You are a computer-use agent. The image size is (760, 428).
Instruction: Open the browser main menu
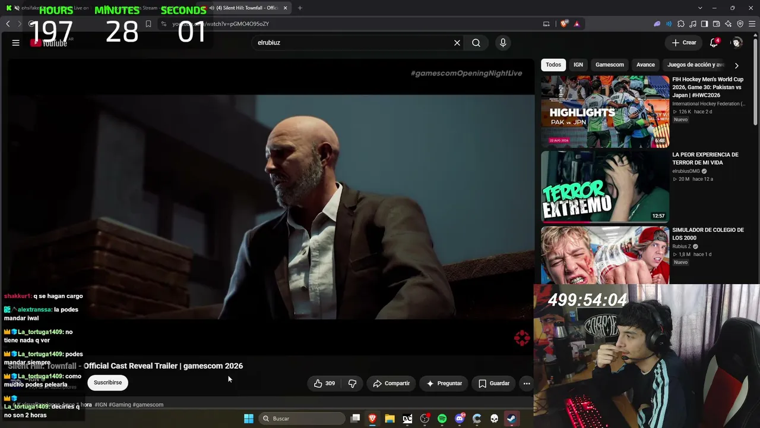point(752,24)
